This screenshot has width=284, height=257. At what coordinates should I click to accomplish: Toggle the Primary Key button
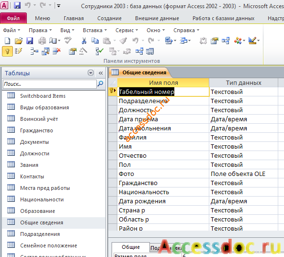click(x=8, y=51)
